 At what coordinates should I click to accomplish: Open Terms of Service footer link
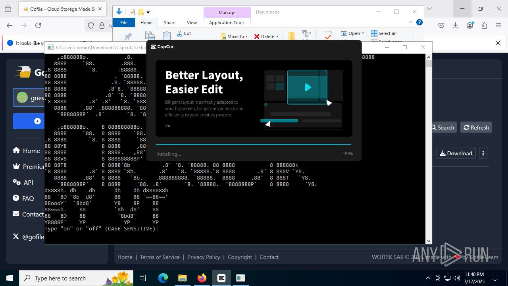160,257
